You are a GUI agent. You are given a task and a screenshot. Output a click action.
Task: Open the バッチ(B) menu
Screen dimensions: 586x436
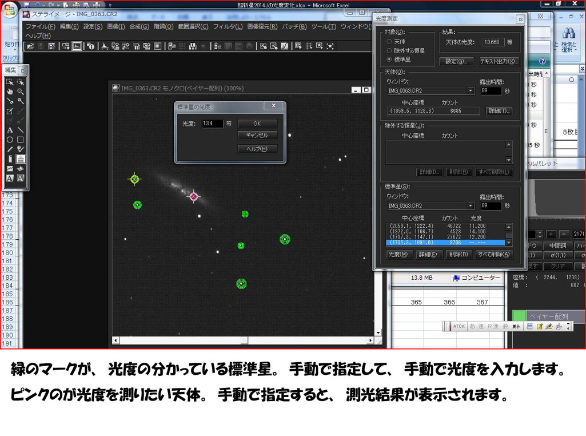(294, 26)
